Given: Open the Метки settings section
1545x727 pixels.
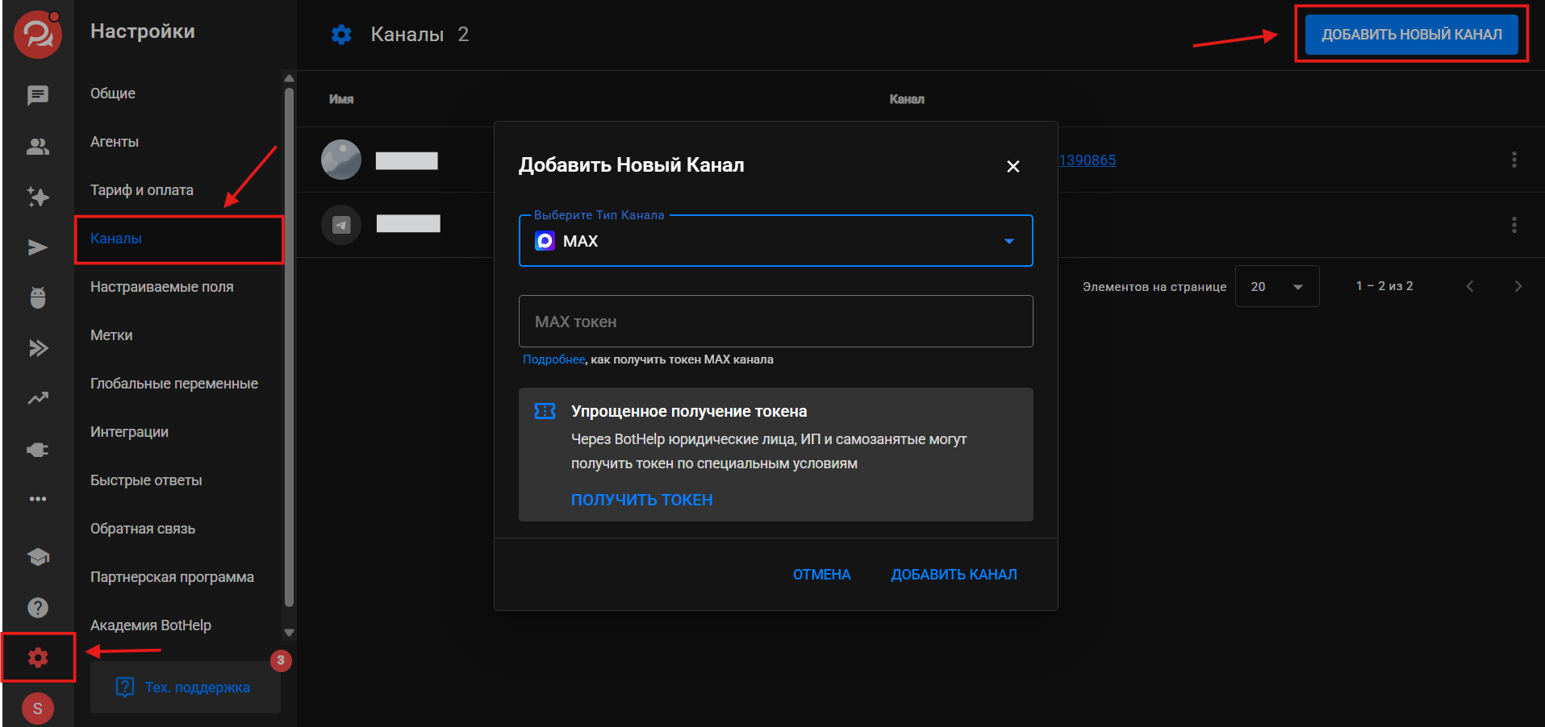Looking at the screenshot, I should [111, 335].
